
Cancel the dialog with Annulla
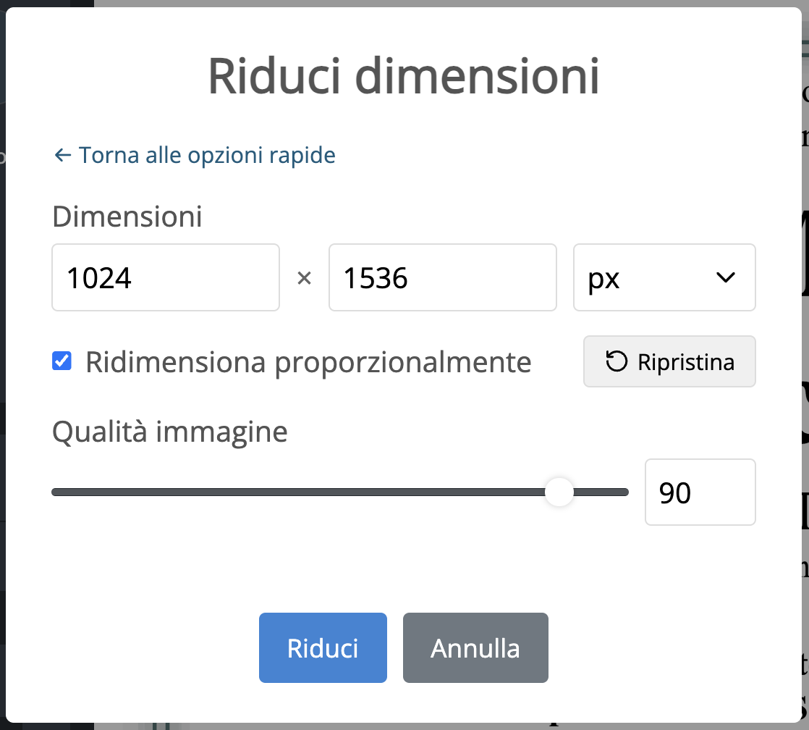click(475, 647)
